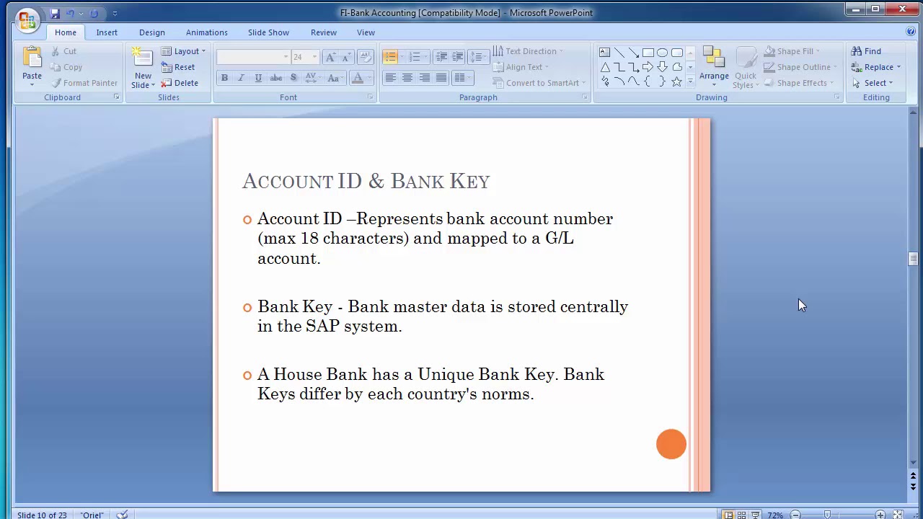
Task: Open the font size dropdown
Action: coord(314,57)
